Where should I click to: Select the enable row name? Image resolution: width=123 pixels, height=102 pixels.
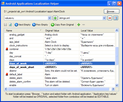(13, 85)
